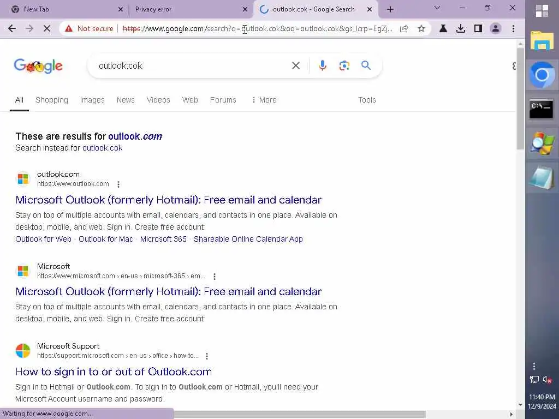
Task: Click the horizontal scrollbar at the bottom
Action: click(300, 415)
